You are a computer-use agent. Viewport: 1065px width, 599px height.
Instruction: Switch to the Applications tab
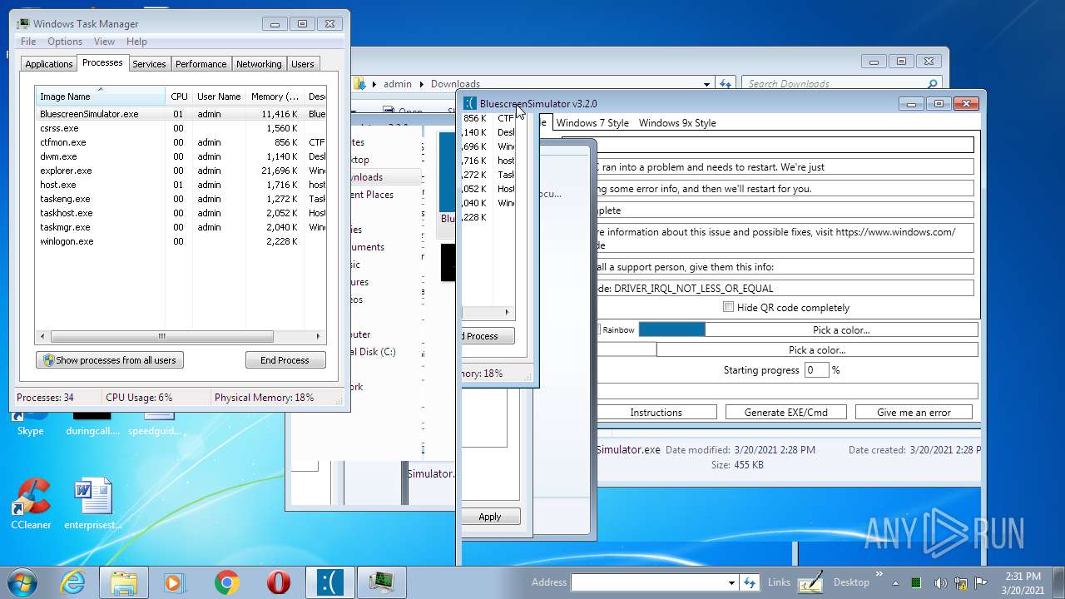[49, 64]
